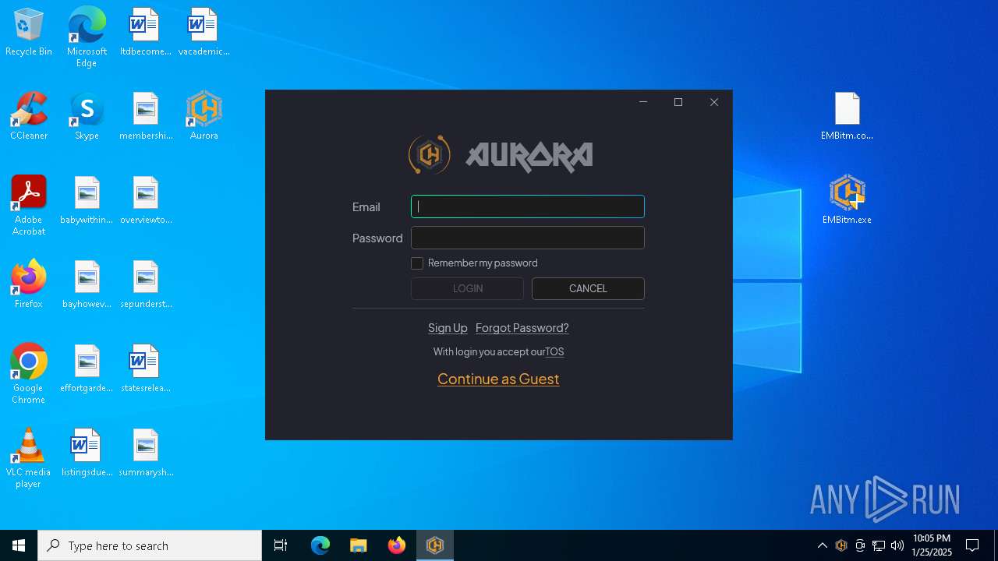The height and width of the screenshot is (561, 998).
Task: Select the vacademic Word document icon
Action: click(x=203, y=33)
